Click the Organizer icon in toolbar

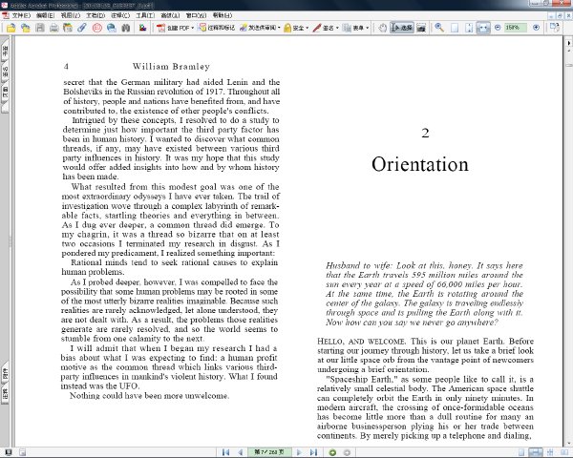click(x=68, y=28)
